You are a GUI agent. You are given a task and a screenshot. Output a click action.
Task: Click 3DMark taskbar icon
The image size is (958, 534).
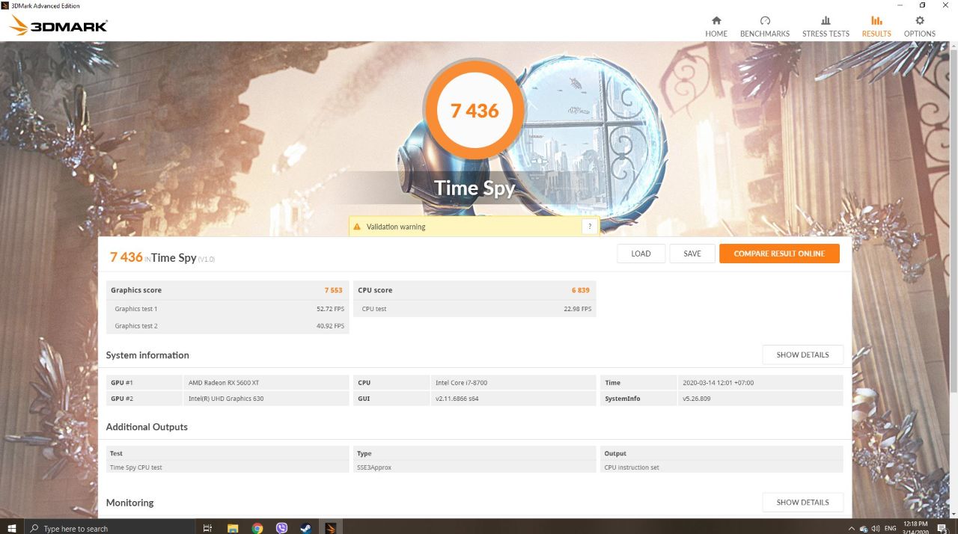click(329, 528)
